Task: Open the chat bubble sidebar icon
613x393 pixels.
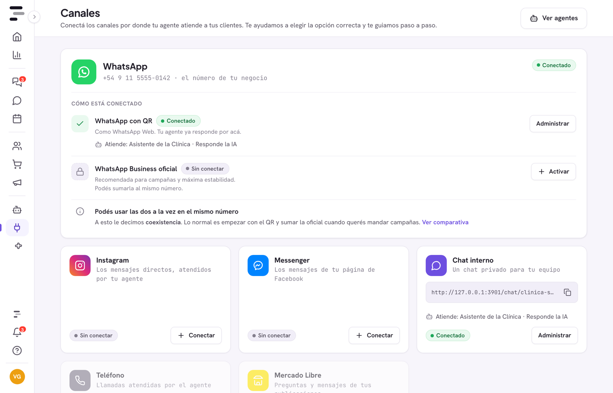Action: tap(17, 100)
